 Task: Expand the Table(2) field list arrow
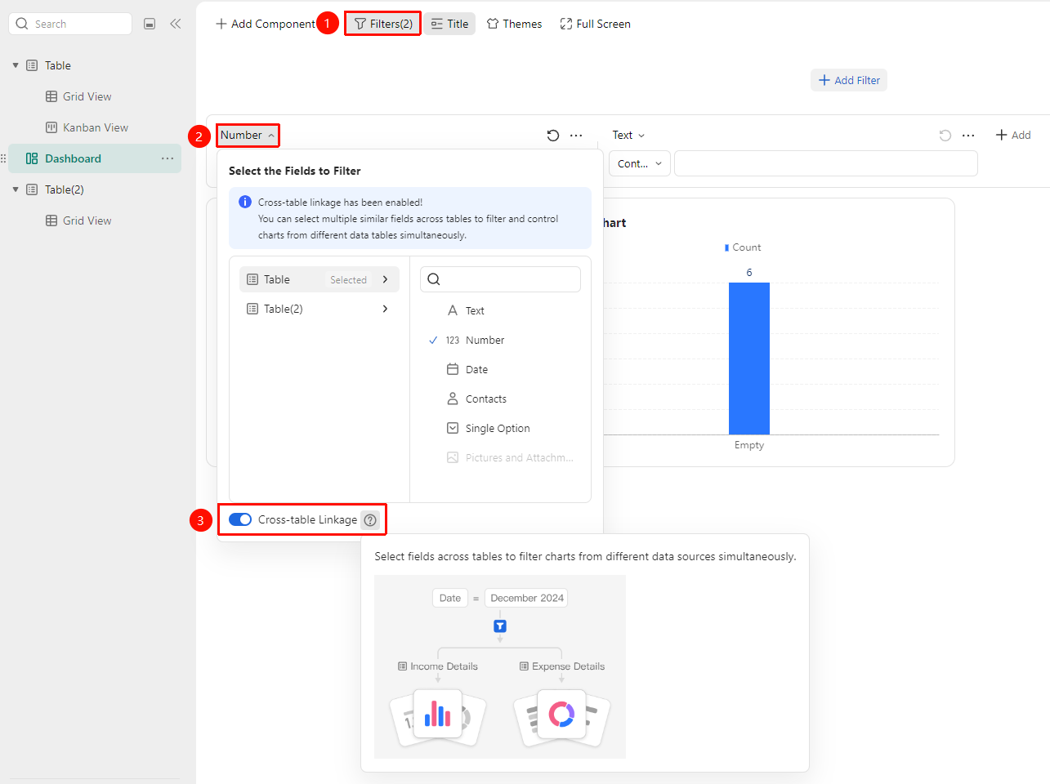[385, 309]
